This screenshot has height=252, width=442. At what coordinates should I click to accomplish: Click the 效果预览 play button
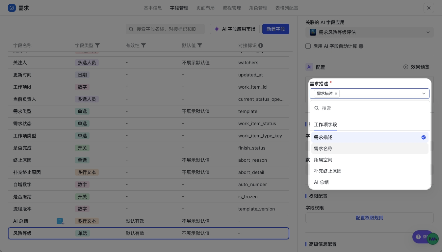pos(416,67)
